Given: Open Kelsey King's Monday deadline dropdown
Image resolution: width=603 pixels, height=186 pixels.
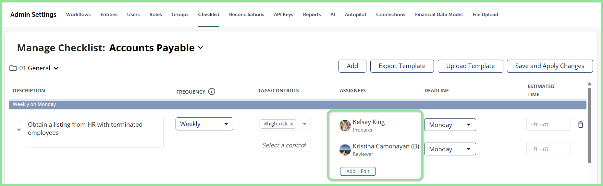Looking at the screenshot, I should point(450,125).
